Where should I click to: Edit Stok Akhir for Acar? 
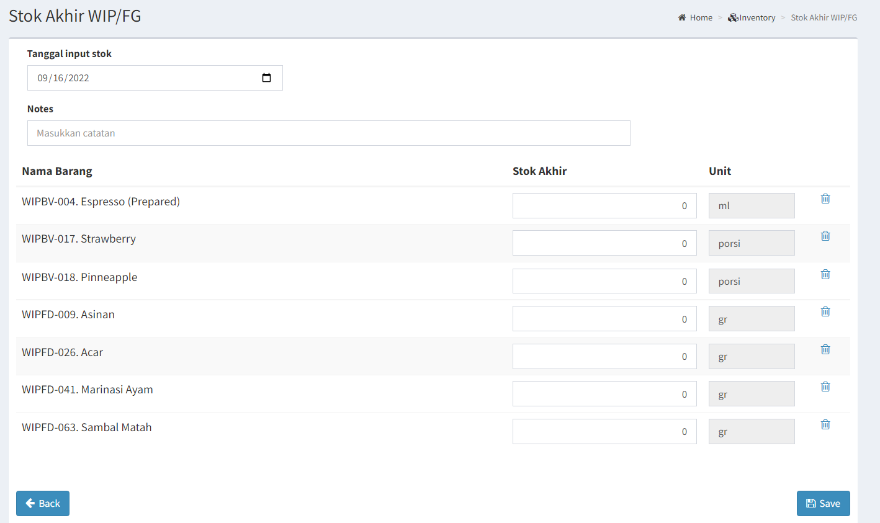pyautogui.click(x=604, y=356)
